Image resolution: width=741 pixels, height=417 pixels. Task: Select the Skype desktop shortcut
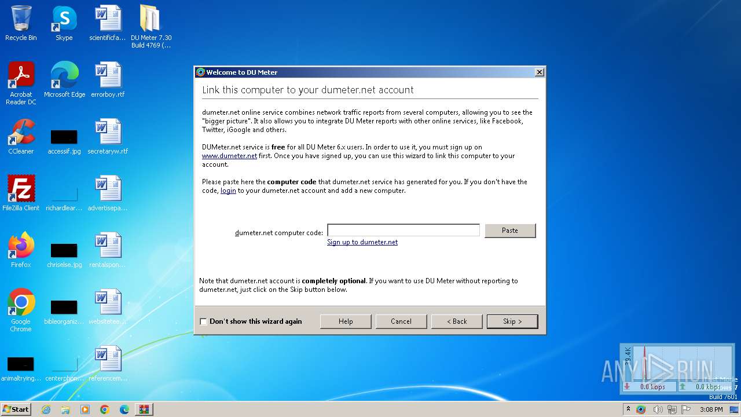(64, 23)
